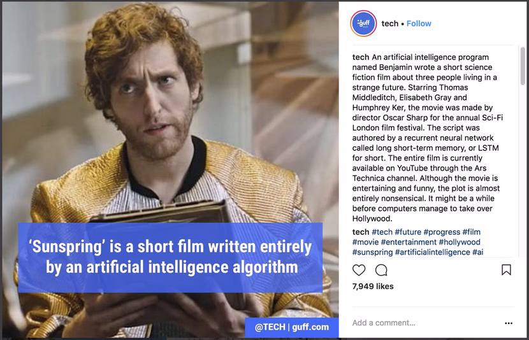Open the #film hashtag
The width and height of the screenshot is (529, 340).
point(471,232)
